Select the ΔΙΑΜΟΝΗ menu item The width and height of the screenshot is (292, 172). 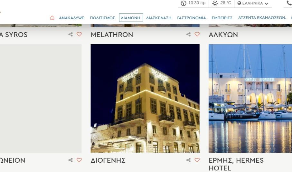131,18
